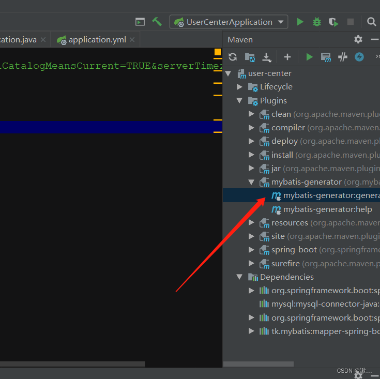Run Maven build green play icon

tap(309, 57)
